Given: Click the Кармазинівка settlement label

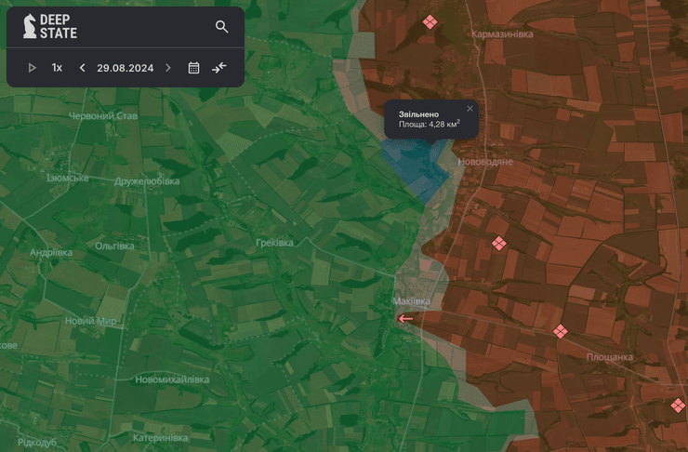Looking at the screenshot, I should [502, 34].
